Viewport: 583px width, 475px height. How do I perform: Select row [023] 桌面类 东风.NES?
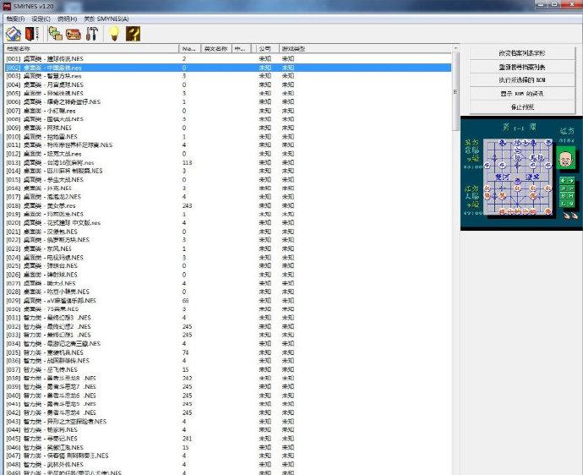(228, 248)
